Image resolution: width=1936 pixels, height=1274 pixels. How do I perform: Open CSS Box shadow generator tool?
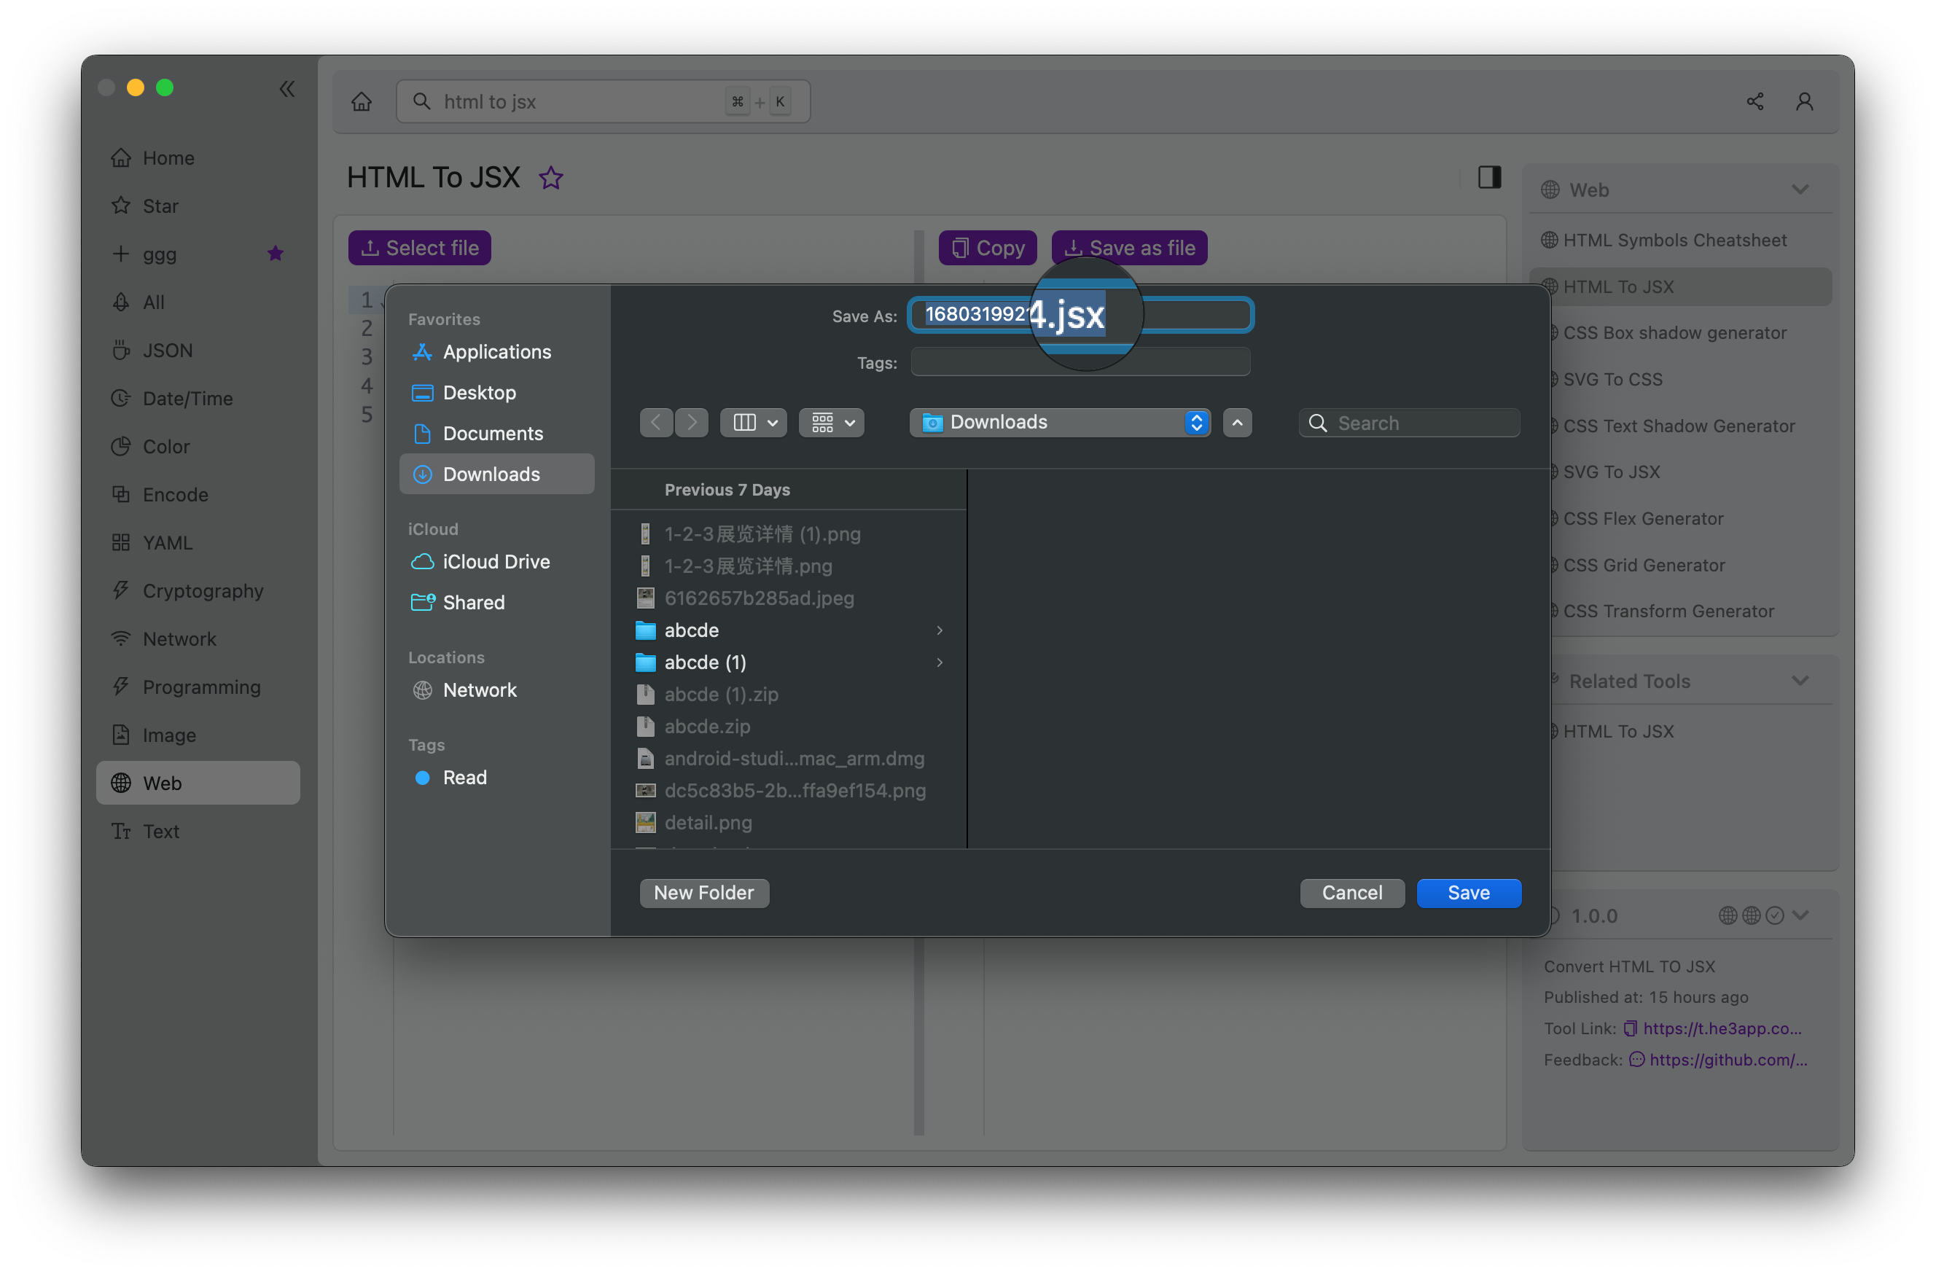pyautogui.click(x=1674, y=333)
